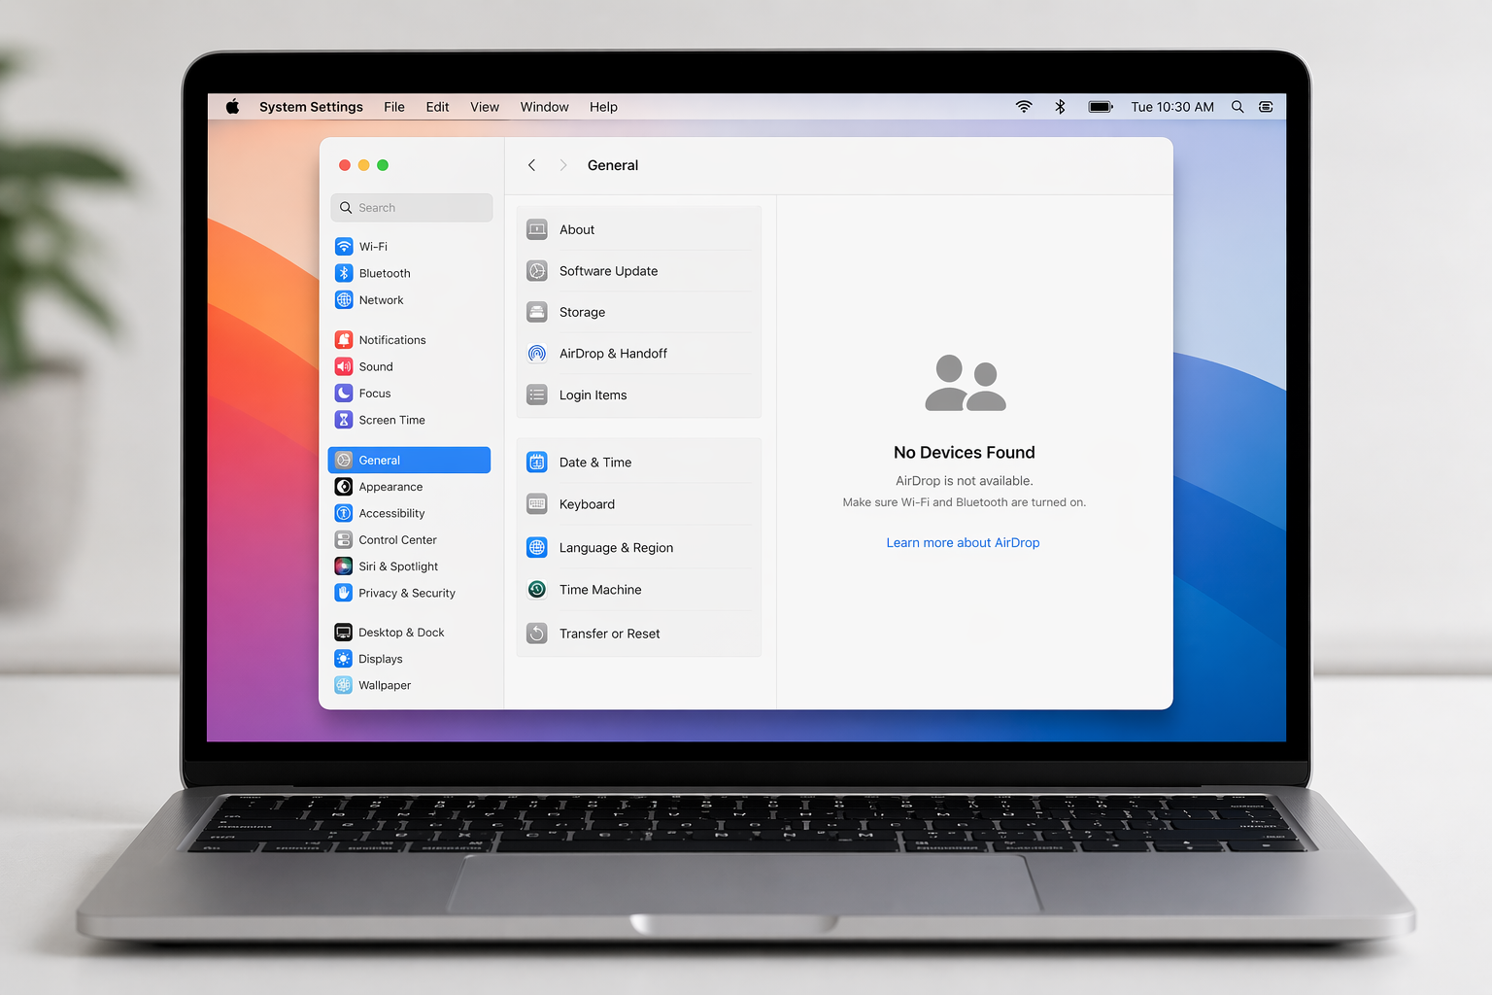Open the Window menu
Viewport: 1492px width, 995px height.
point(544,107)
